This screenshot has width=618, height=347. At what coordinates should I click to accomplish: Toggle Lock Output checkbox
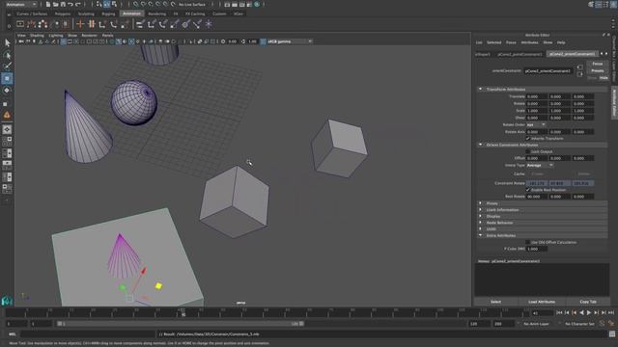[528, 151]
